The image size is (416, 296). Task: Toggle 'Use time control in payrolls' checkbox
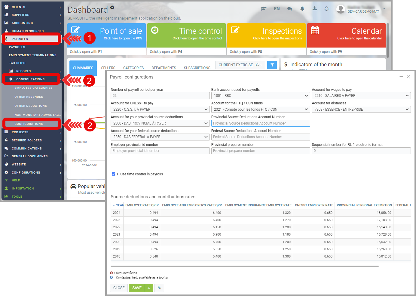pos(113,174)
